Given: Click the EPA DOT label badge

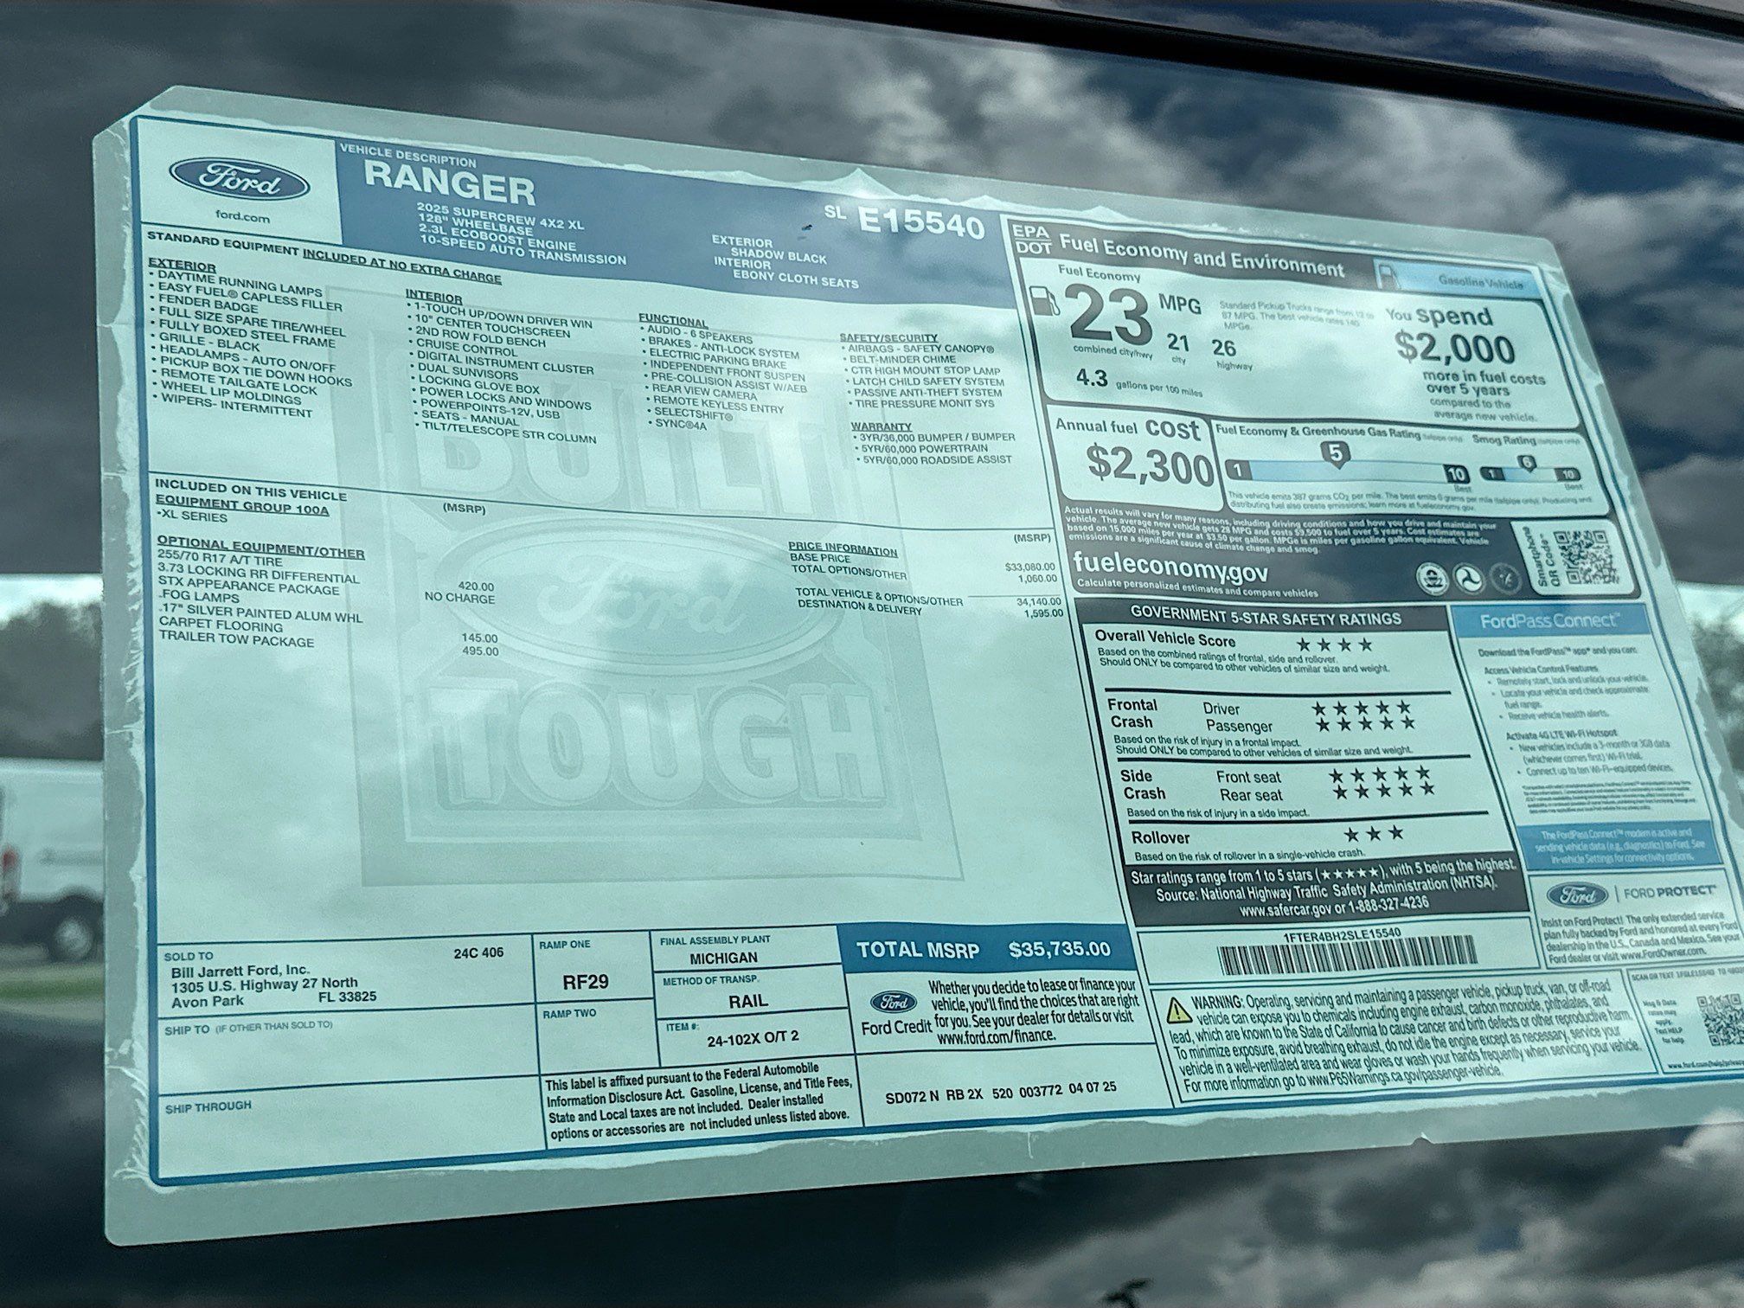Looking at the screenshot, I should click(1031, 239).
